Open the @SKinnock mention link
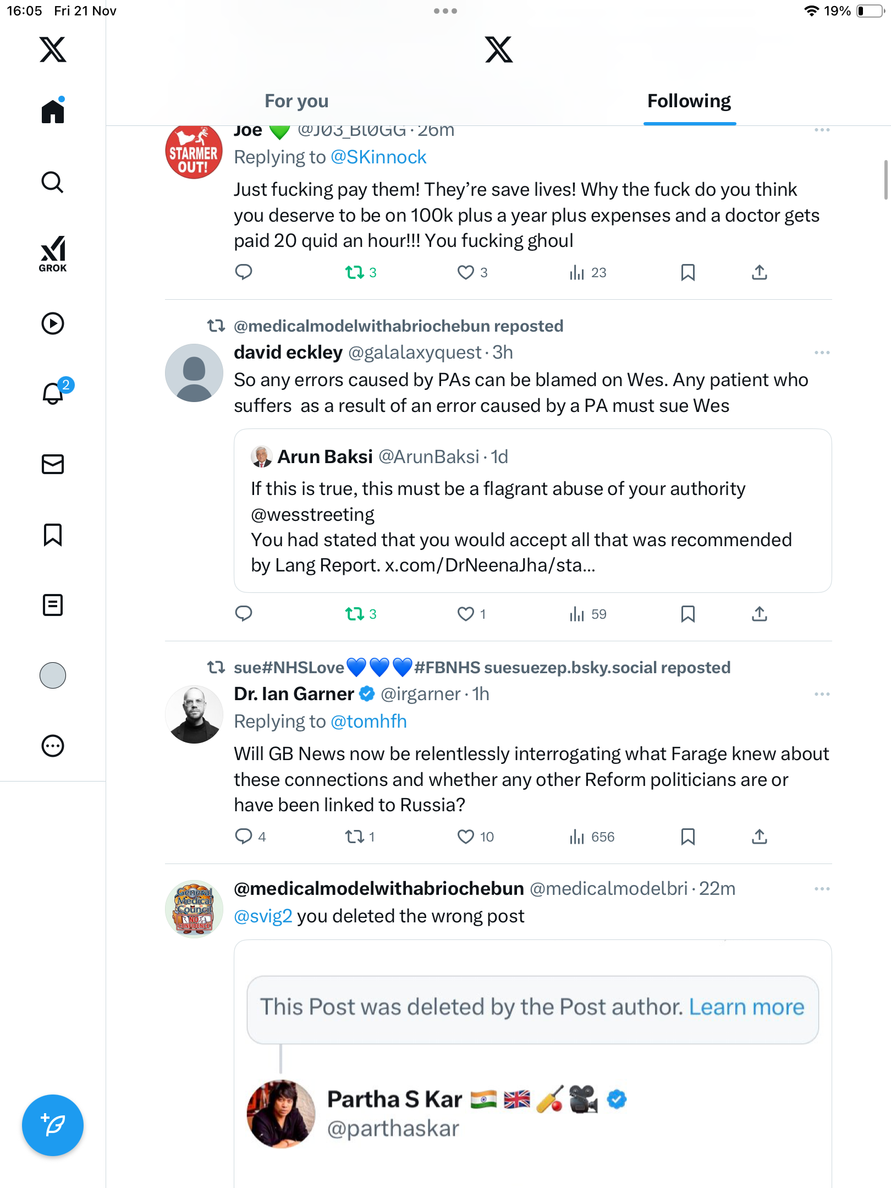This screenshot has width=891, height=1188. click(x=378, y=157)
